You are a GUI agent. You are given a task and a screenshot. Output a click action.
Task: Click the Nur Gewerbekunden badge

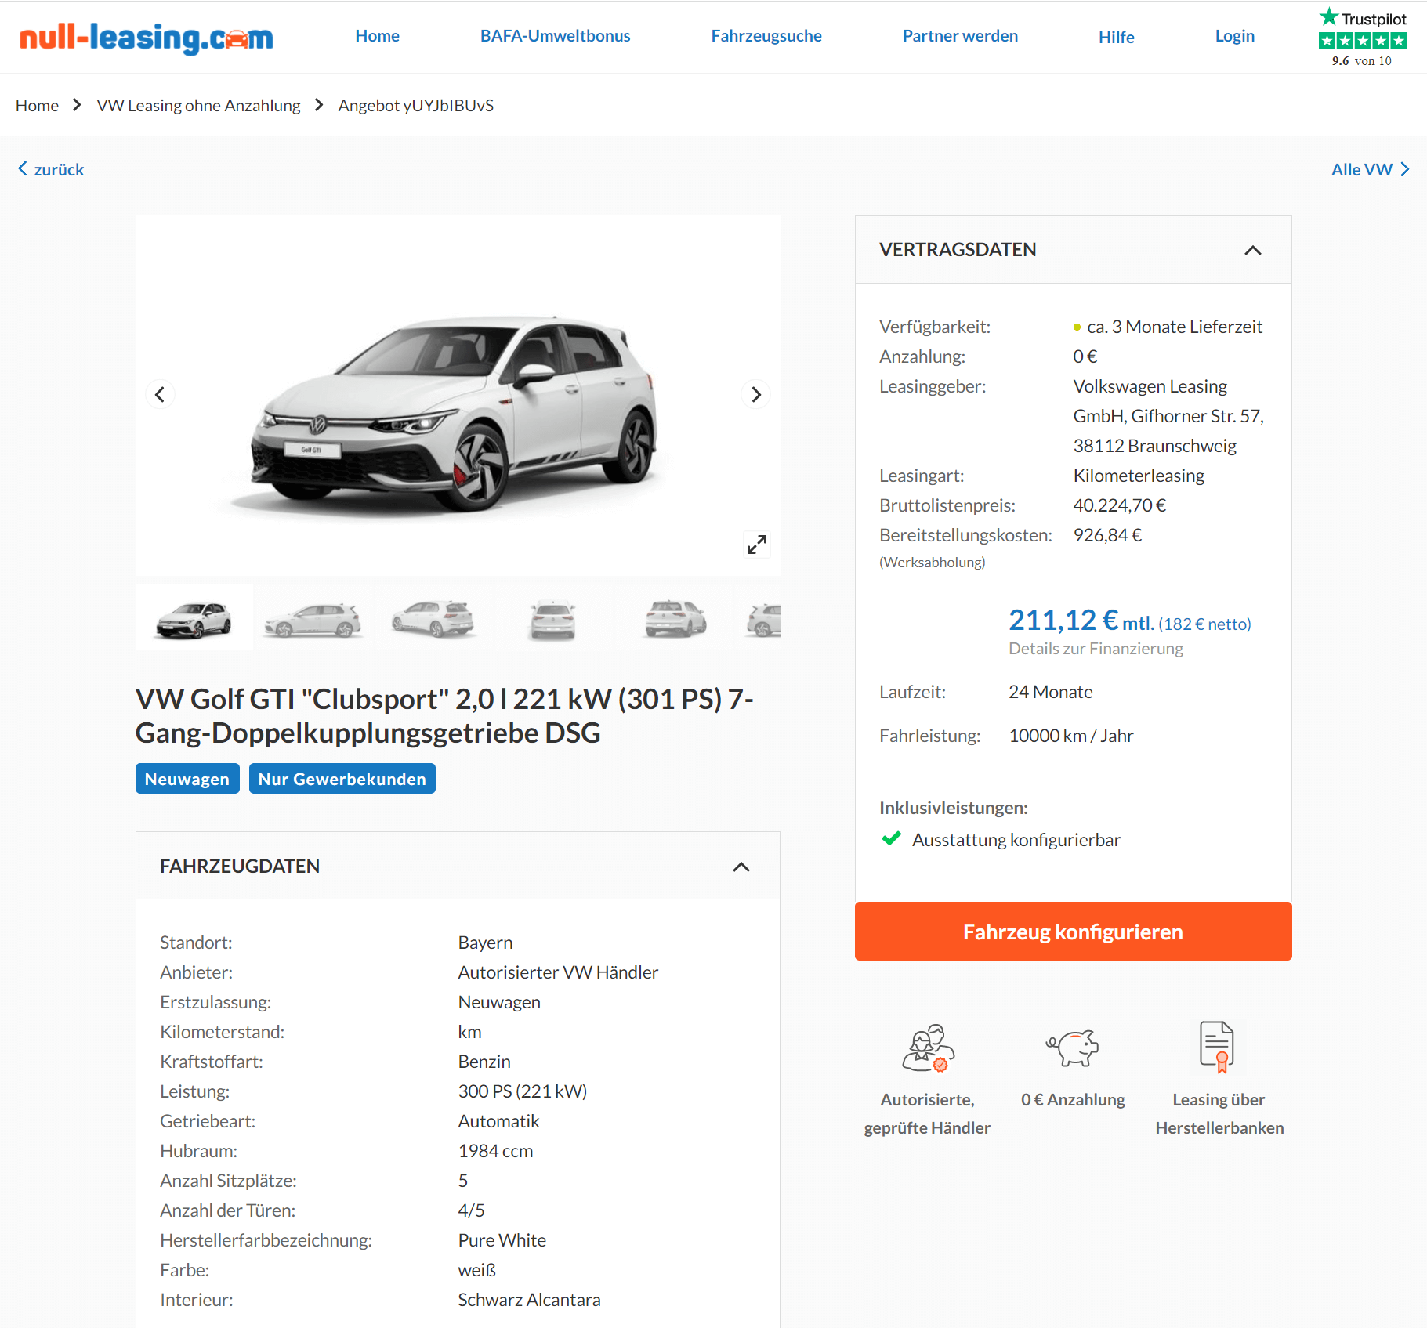click(x=342, y=779)
